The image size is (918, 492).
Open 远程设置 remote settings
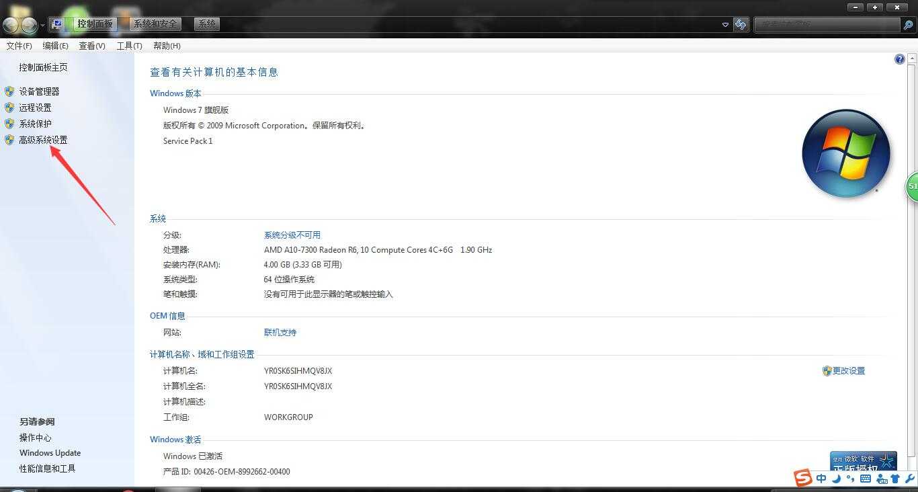35,108
